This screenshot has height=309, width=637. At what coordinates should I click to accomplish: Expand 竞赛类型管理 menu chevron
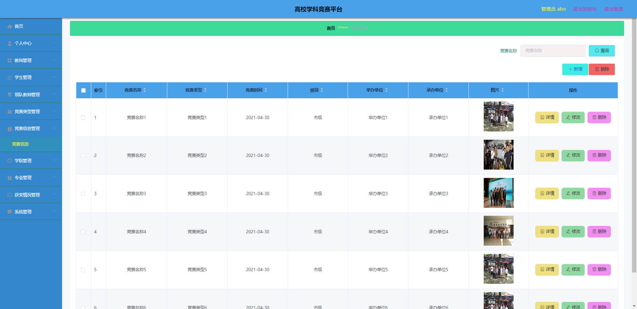pyautogui.click(x=54, y=111)
